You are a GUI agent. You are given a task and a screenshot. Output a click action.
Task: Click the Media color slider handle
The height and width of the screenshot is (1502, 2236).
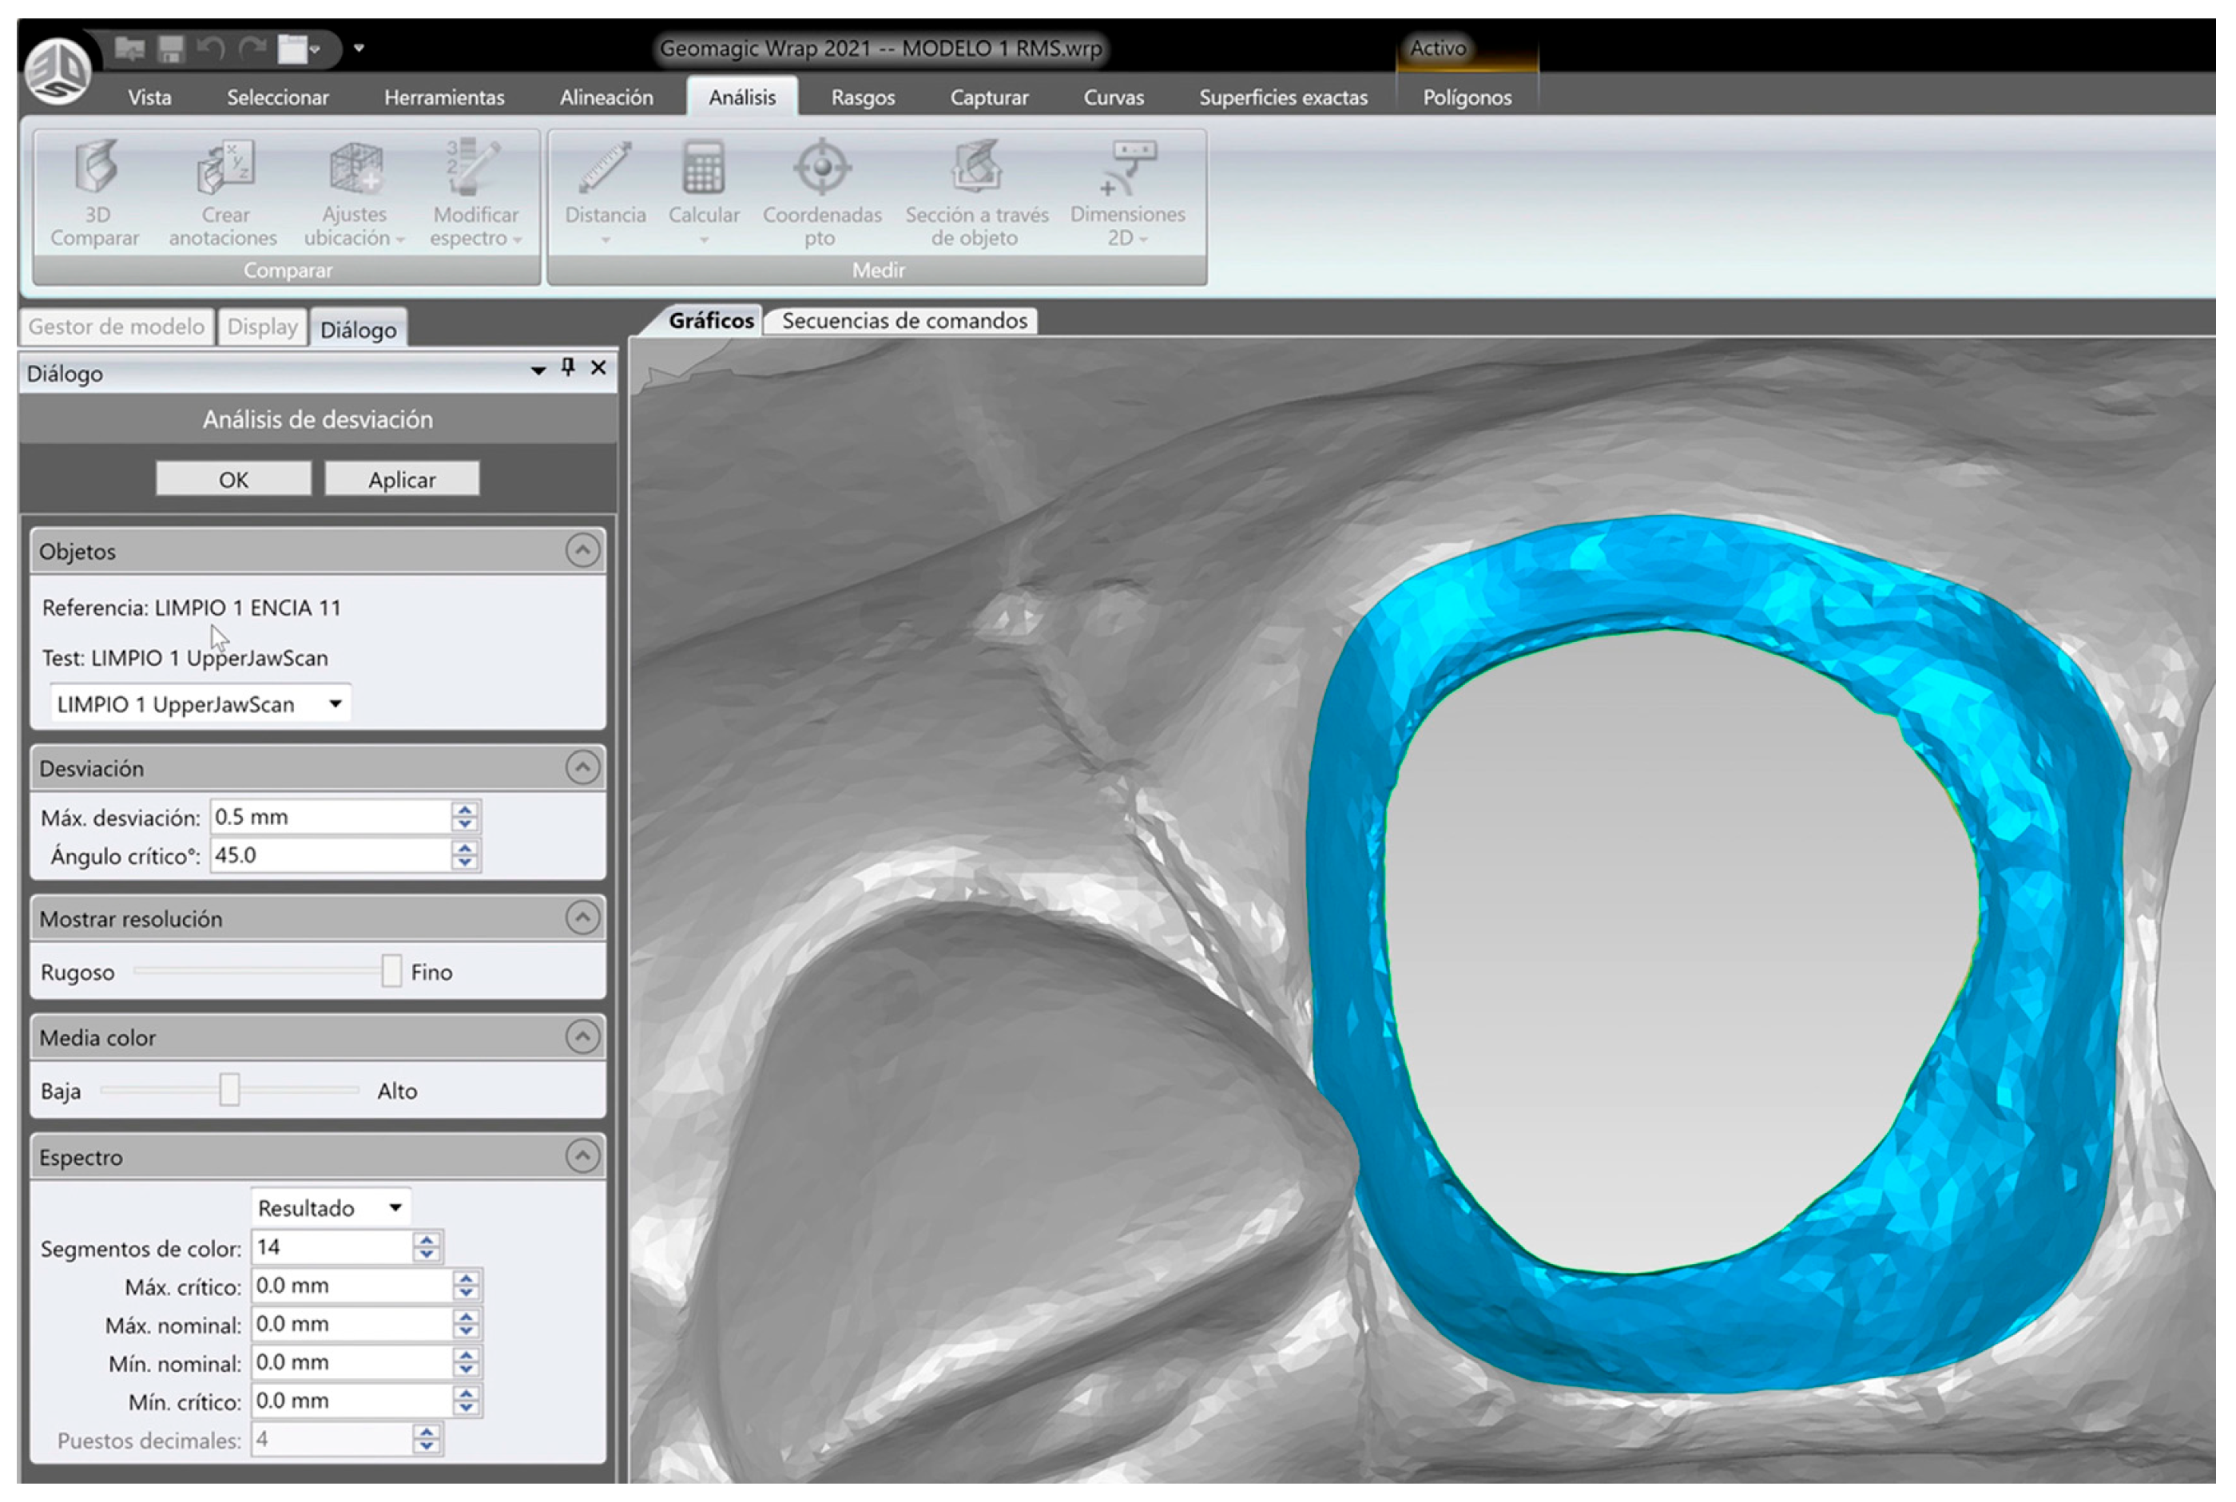(x=229, y=1090)
